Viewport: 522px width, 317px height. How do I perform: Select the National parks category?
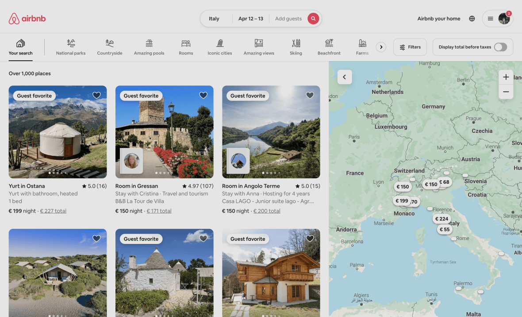point(71,47)
